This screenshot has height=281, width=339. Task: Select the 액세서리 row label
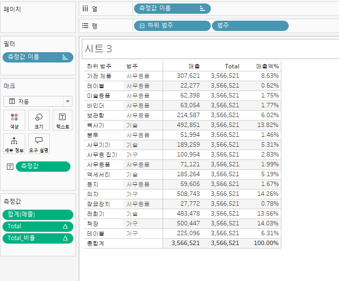click(99, 175)
